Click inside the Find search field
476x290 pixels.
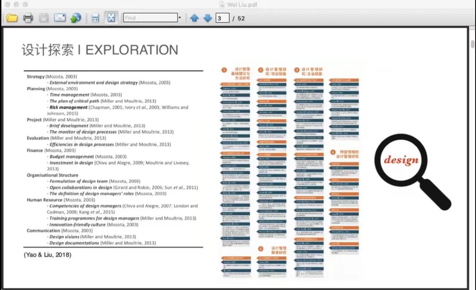(150, 18)
